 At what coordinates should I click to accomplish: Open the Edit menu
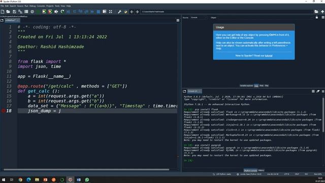[7, 6]
